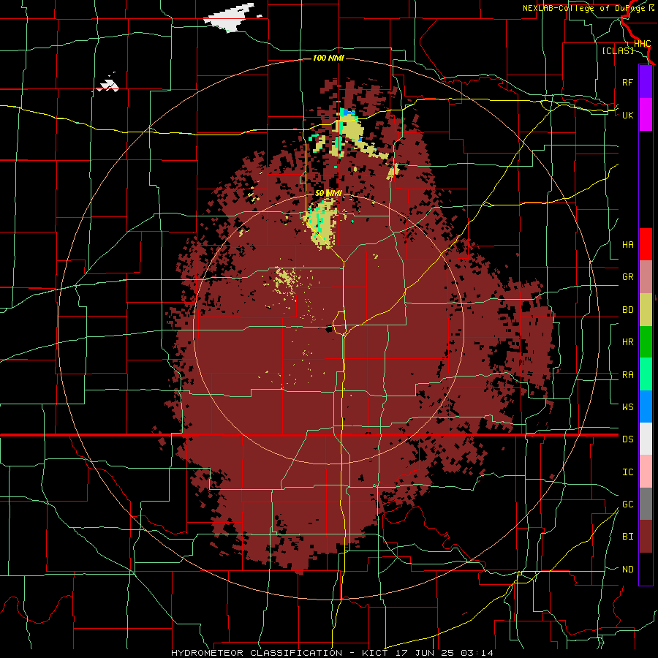Viewport: 658px width, 658px height.
Task: Click the GR legend label
Action: tap(627, 277)
